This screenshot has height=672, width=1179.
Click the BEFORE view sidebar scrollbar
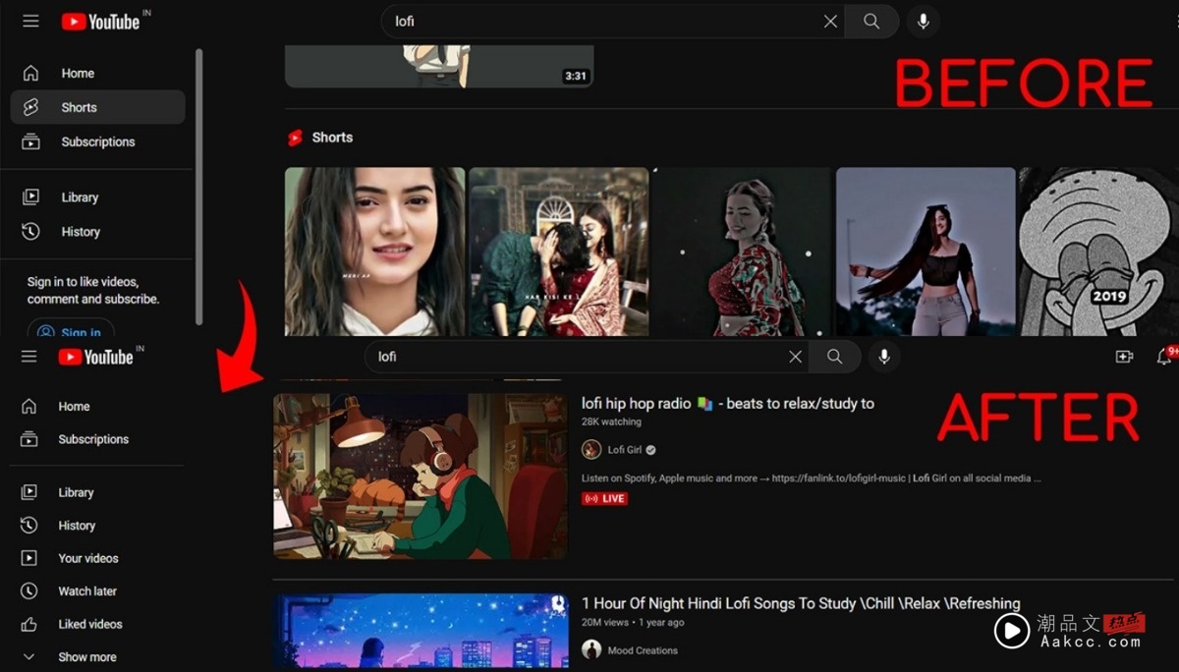tap(199, 187)
